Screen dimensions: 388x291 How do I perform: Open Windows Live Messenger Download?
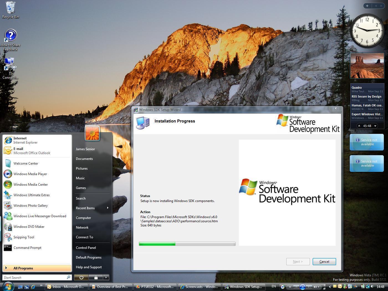(x=37, y=216)
